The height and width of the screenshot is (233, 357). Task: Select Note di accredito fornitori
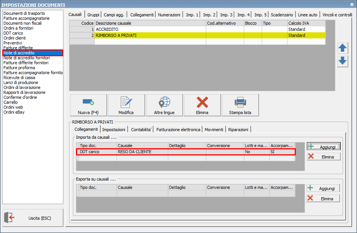27,58
